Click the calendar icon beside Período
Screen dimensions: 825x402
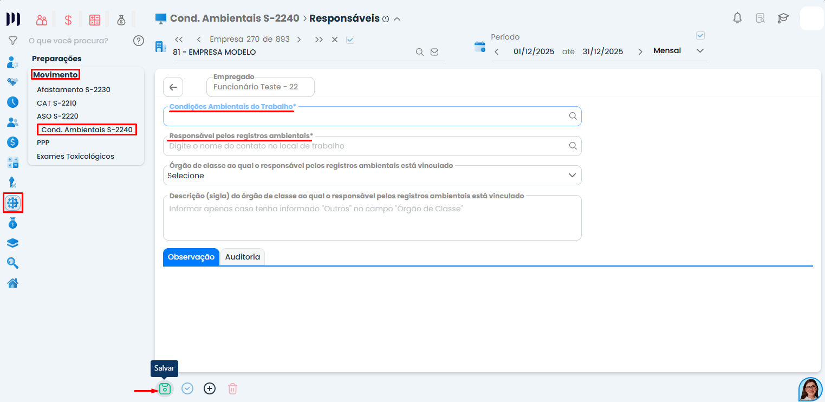[x=480, y=47]
